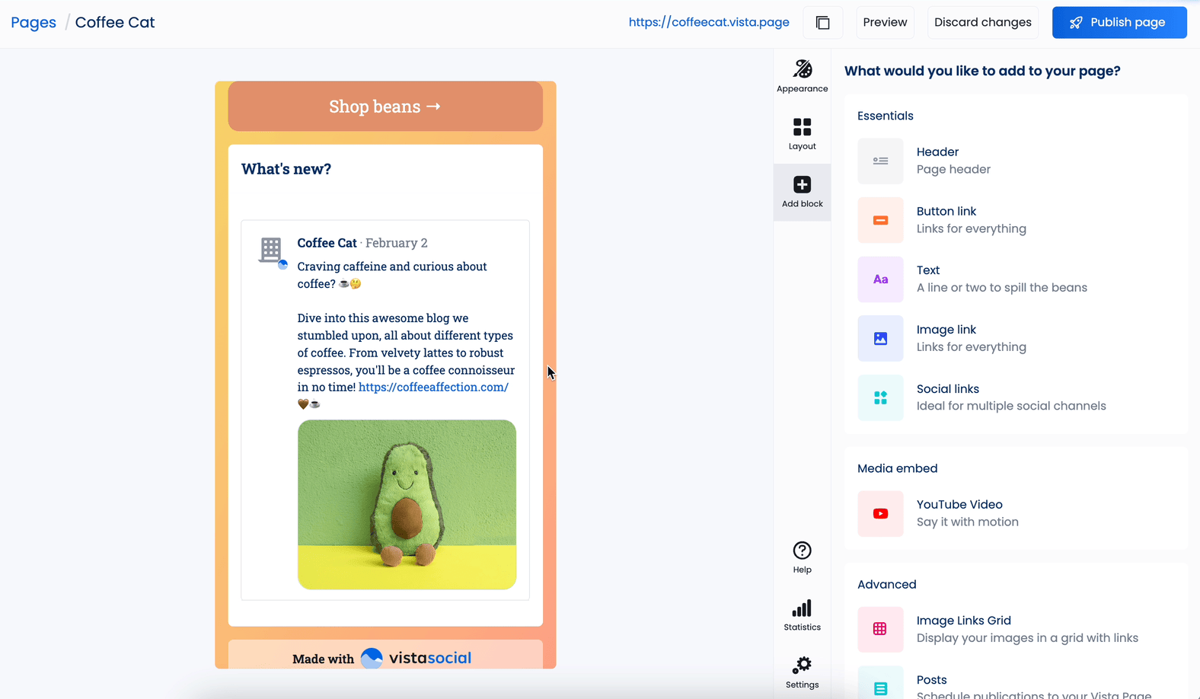Open the Layout panel

(x=802, y=134)
